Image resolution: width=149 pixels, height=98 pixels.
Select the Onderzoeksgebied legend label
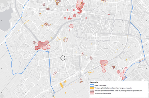pos(100,85)
